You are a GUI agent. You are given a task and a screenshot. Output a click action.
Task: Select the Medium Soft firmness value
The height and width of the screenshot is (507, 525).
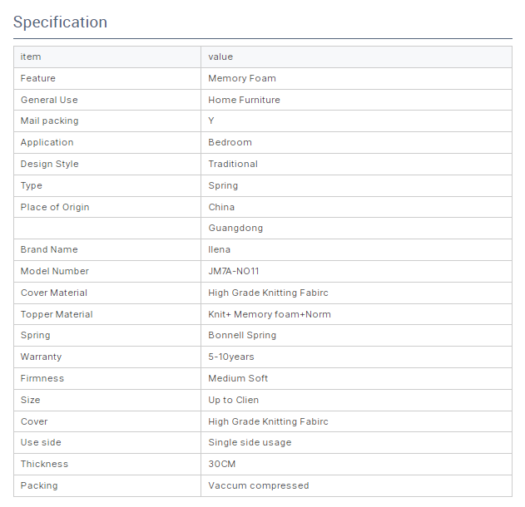238,378
